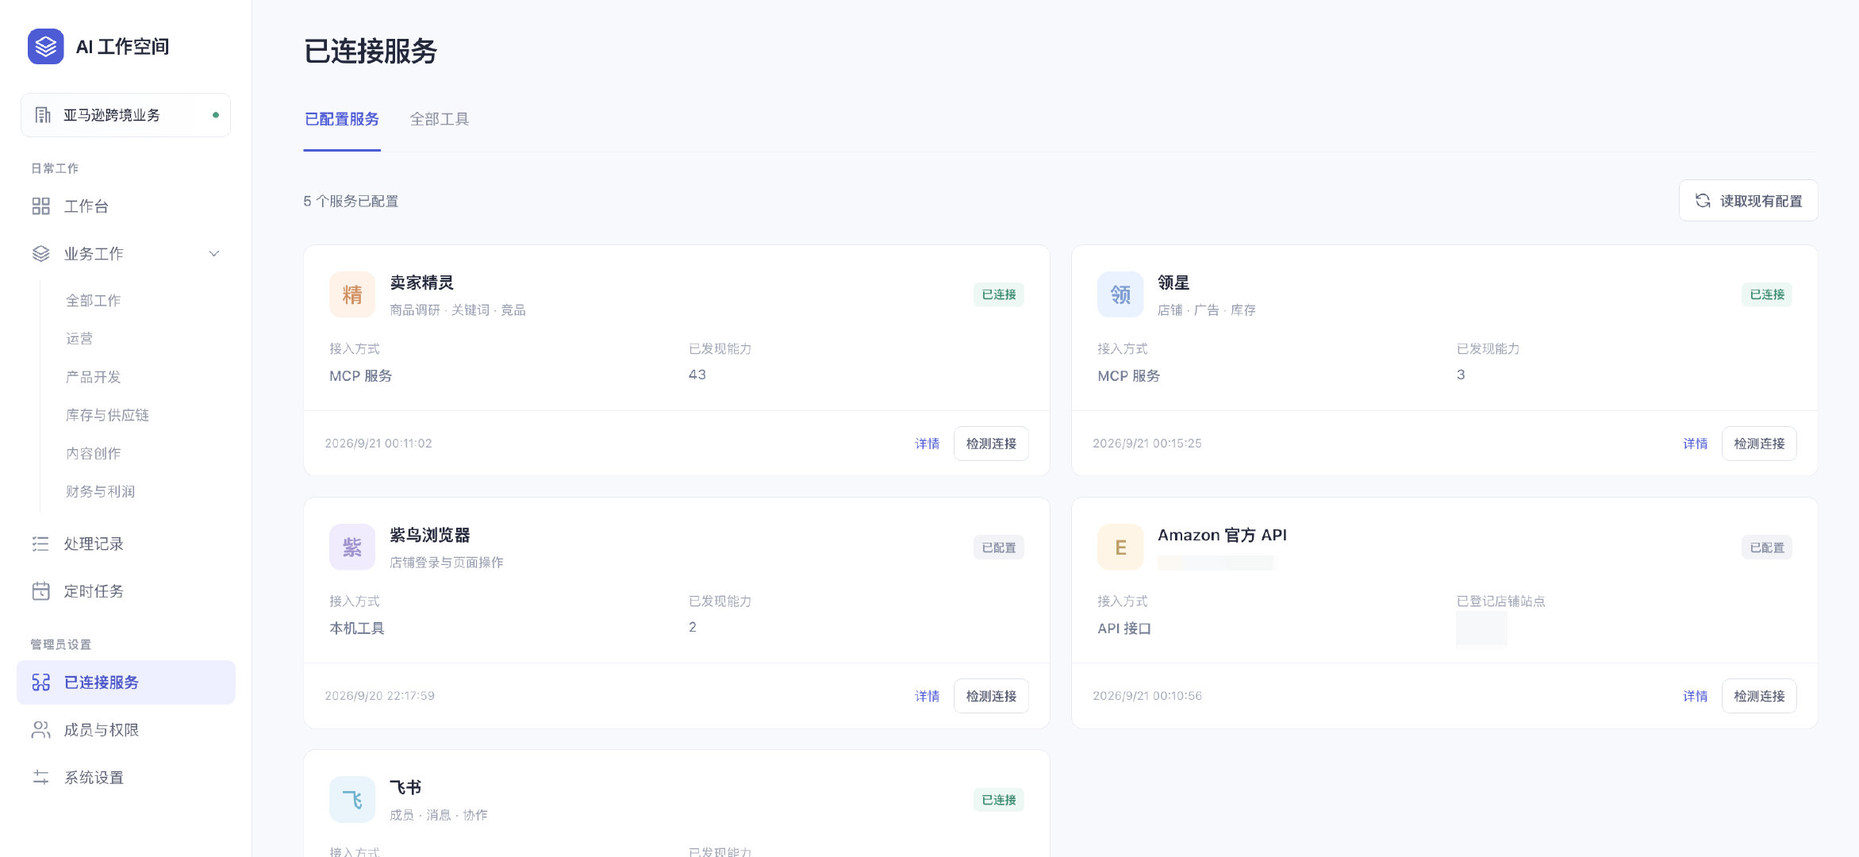Image resolution: width=1859 pixels, height=857 pixels.
Task: Switch to the 全部工具 tab
Action: pos(440,119)
